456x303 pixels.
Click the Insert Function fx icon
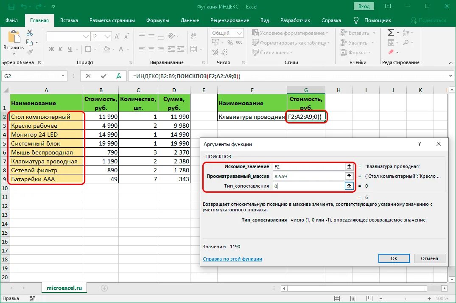coord(119,76)
